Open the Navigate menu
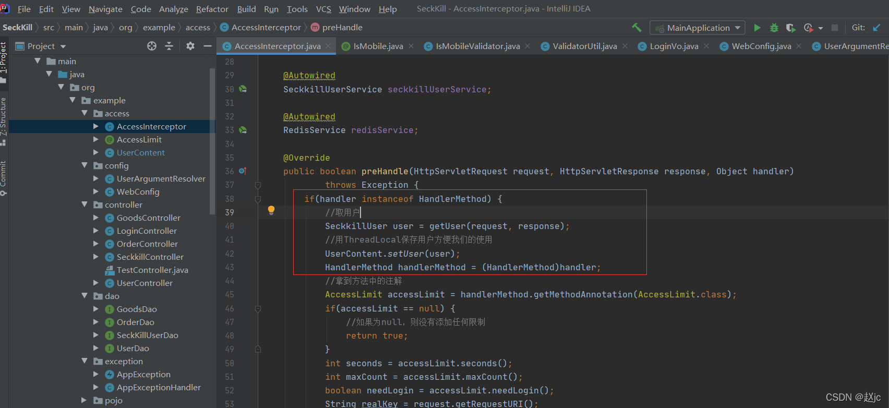This screenshot has width=889, height=408. click(x=105, y=9)
